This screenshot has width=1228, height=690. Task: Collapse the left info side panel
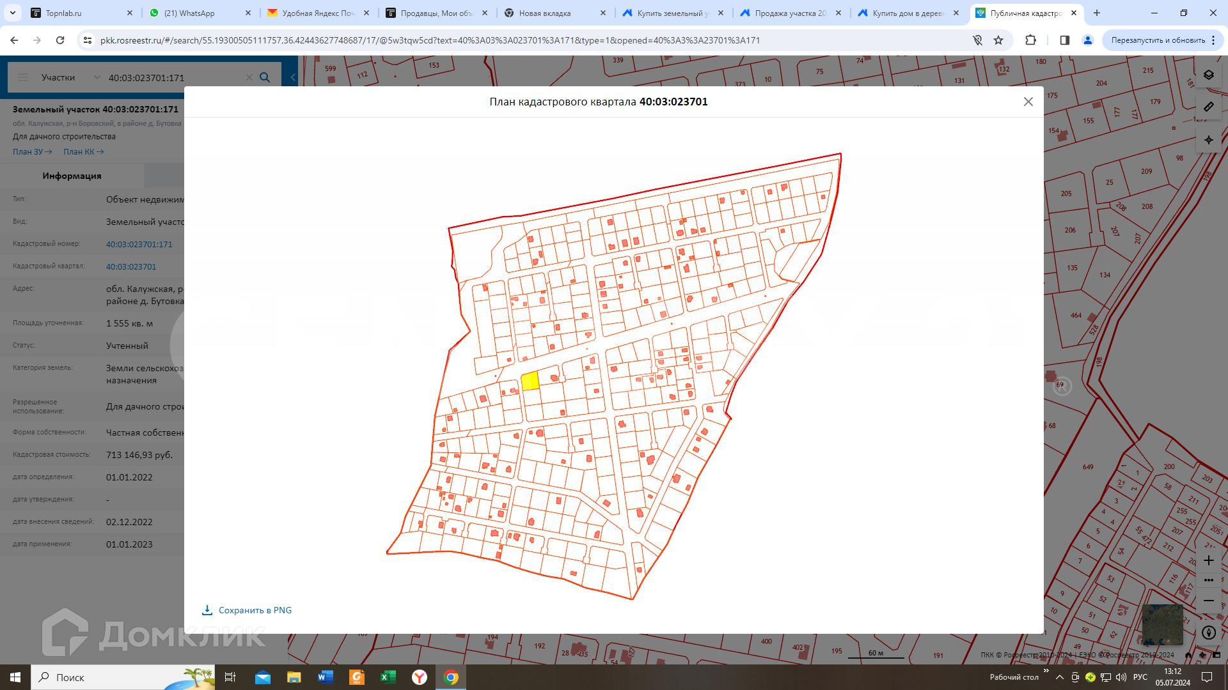click(x=293, y=77)
